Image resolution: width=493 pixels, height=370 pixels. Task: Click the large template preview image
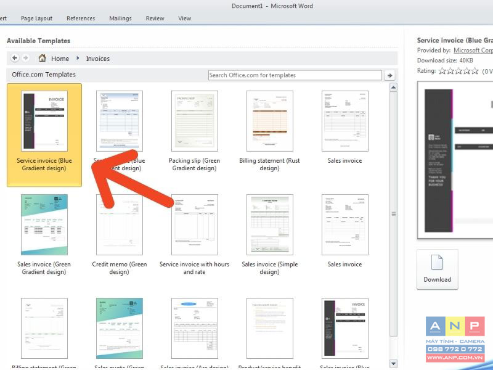pos(455,160)
